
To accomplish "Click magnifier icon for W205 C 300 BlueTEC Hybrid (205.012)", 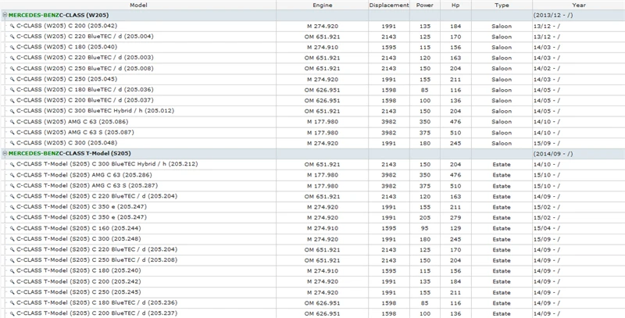I will pyautogui.click(x=12, y=111).
